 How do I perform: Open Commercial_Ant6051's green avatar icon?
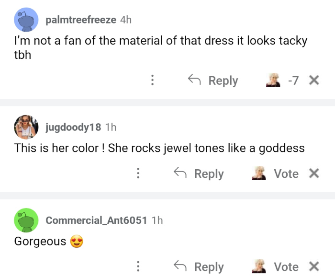(x=26, y=220)
